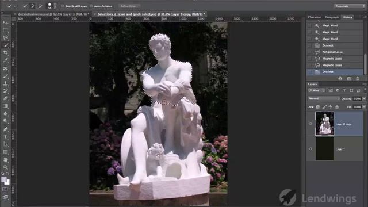
Task: Select the History panel tab
Action: coord(347,17)
